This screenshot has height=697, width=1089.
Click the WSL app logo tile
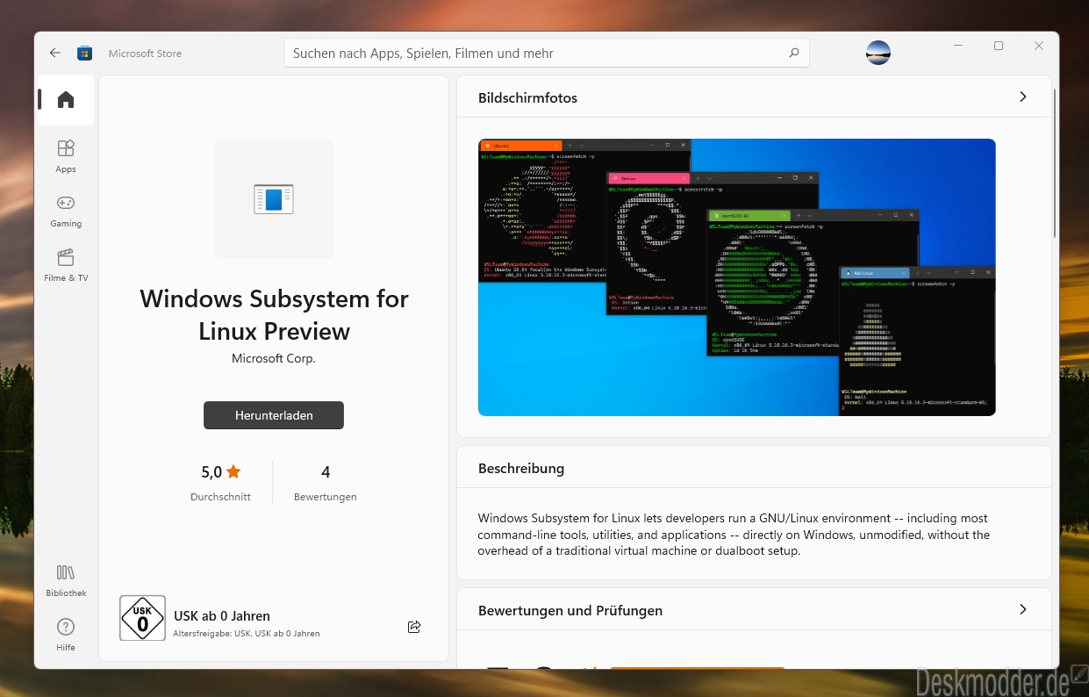coord(274,199)
